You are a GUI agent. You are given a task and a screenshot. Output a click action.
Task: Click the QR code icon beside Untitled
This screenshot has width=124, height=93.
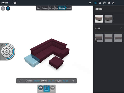tap(15, 3)
